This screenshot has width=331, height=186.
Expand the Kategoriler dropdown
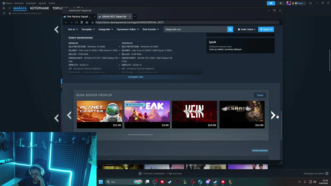[x=106, y=29]
